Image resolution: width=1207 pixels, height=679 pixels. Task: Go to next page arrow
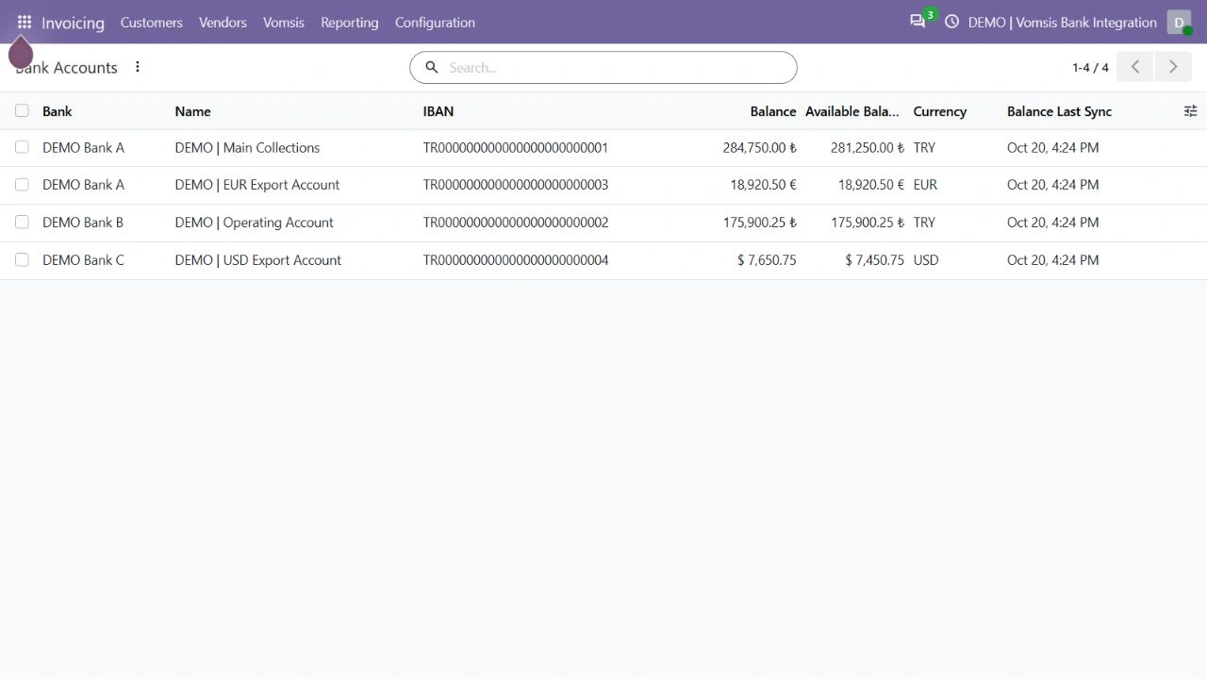pos(1173,67)
